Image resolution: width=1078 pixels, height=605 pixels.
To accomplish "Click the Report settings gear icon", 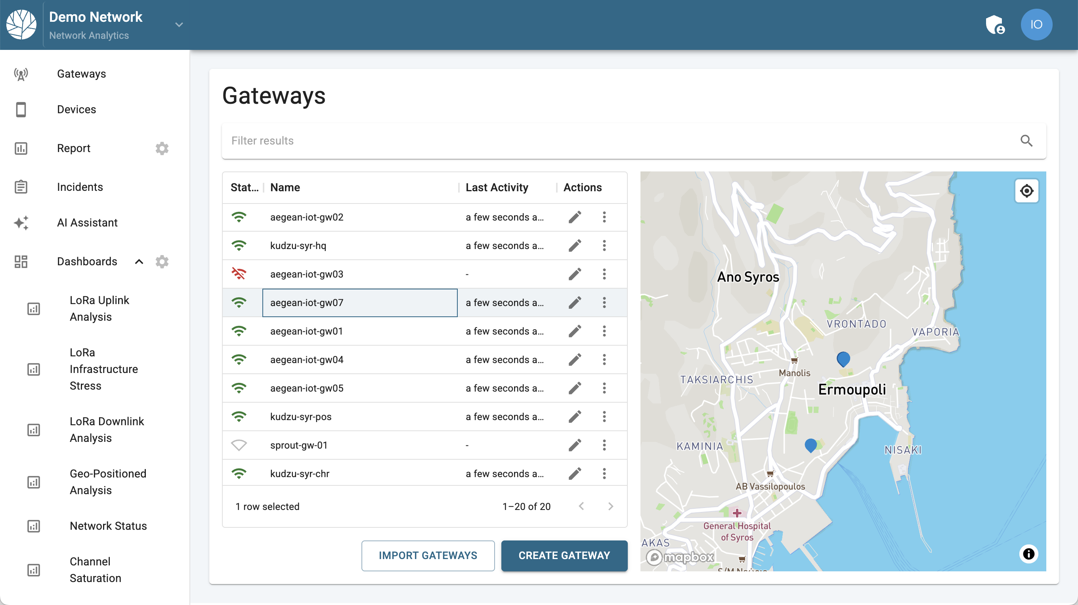I will click(x=162, y=148).
